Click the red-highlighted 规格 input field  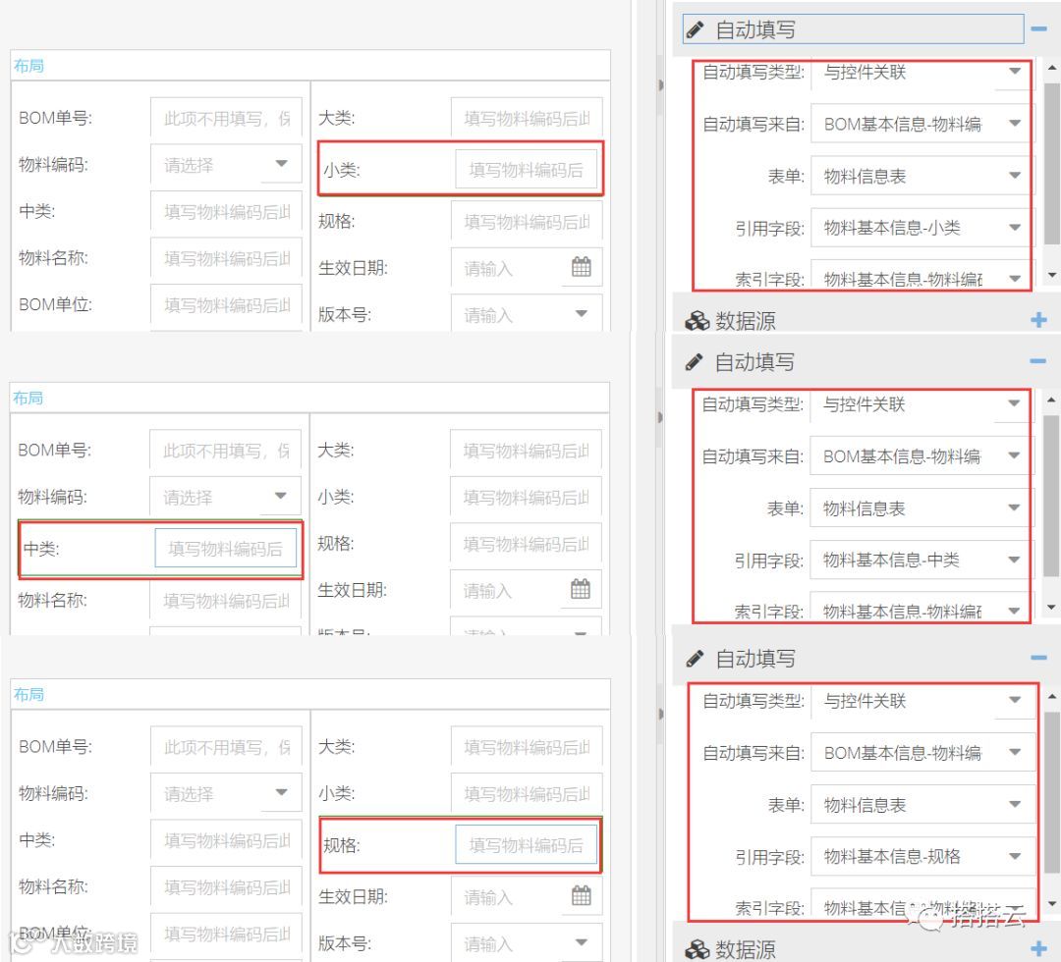click(527, 844)
